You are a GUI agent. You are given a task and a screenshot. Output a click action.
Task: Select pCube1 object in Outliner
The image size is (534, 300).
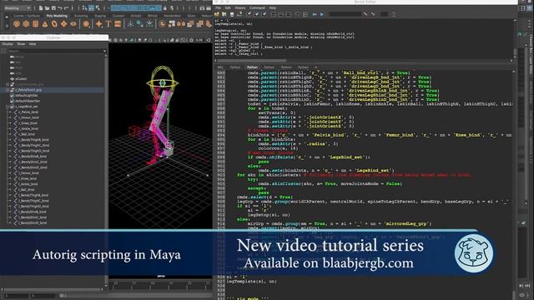click(x=21, y=78)
